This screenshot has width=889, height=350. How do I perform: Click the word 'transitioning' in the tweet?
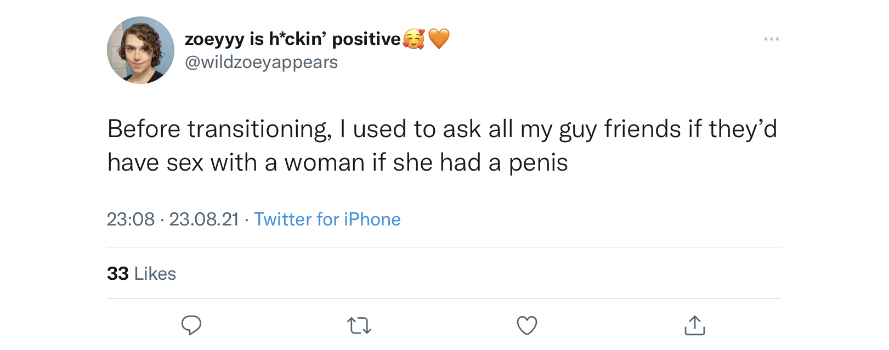pyautogui.click(x=259, y=129)
